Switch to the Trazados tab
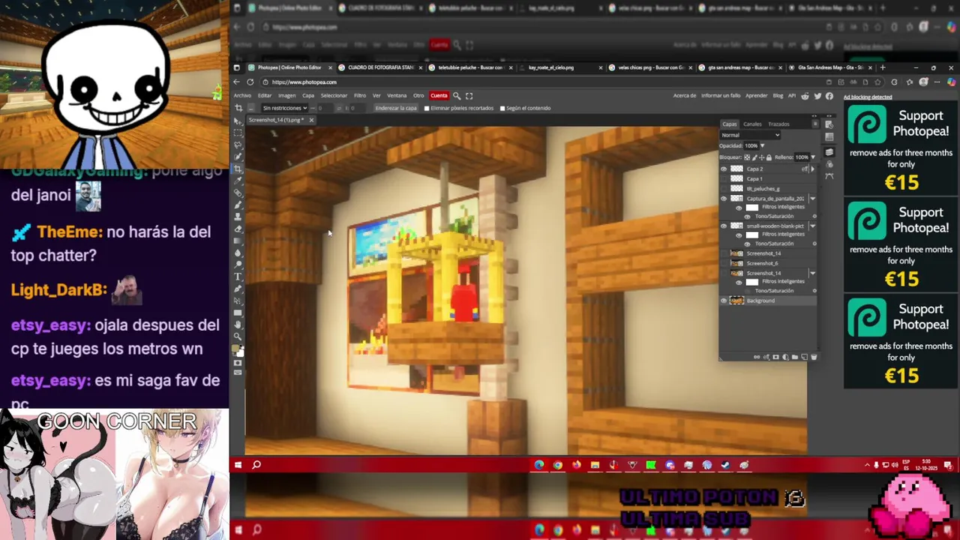960x540 pixels. pos(778,124)
